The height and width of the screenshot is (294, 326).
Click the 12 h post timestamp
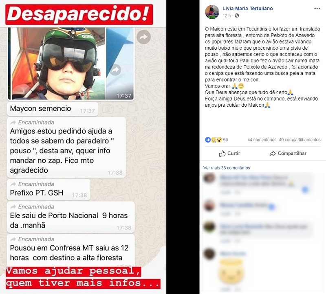pyautogui.click(x=227, y=16)
